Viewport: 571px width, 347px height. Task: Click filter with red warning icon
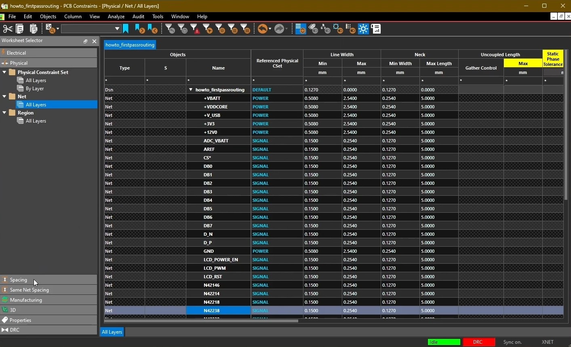[x=195, y=29]
